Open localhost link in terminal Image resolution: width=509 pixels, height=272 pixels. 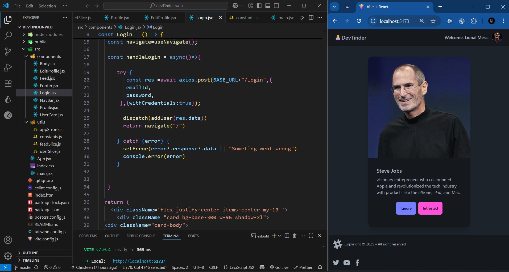[139, 261]
